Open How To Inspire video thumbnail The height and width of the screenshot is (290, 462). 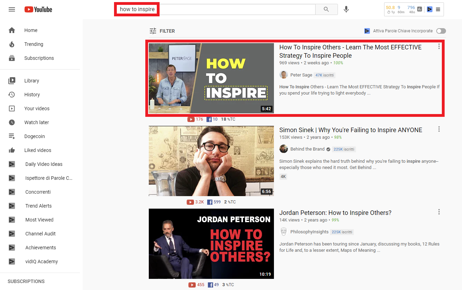211,78
